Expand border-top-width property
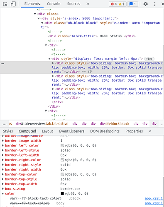Image resolution: width=164 pixels, height=207 pixels. pos(2,184)
